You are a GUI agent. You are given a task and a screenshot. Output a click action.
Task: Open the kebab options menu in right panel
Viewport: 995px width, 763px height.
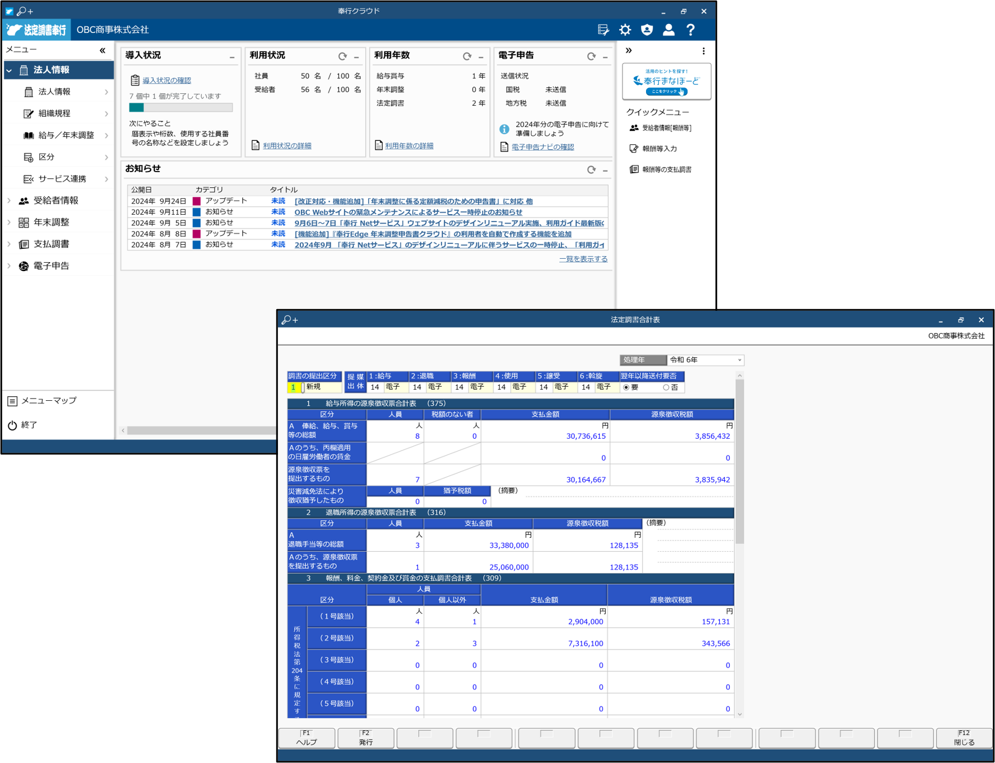point(703,51)
